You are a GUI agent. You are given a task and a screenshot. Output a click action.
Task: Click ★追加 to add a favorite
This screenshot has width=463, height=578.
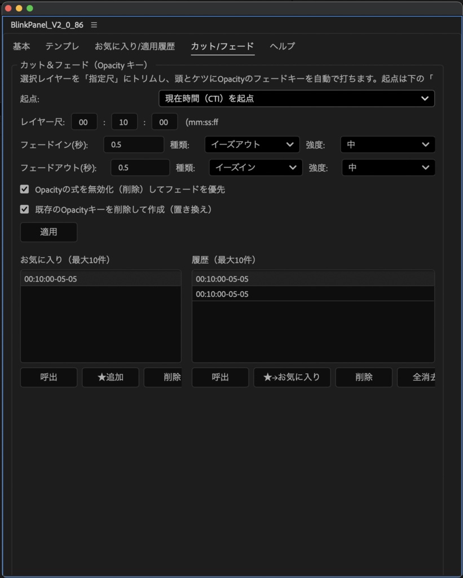pyautogui.click(x=110, y=377)
